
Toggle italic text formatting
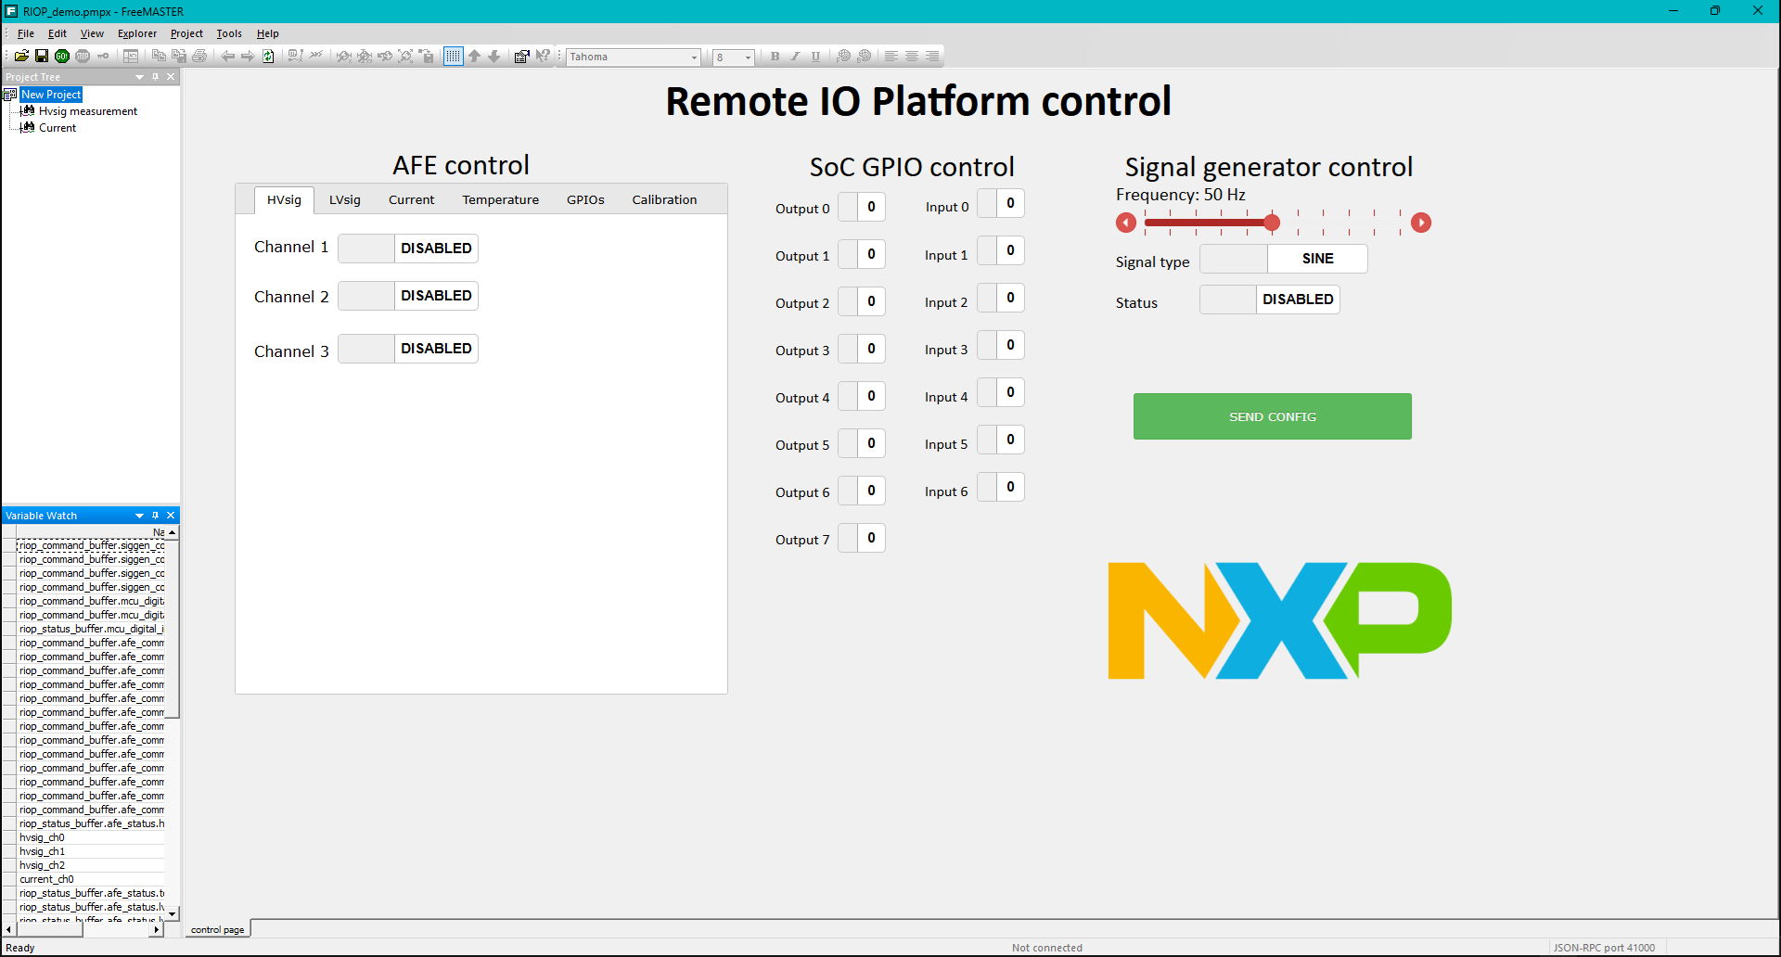[x=795, y=56]
